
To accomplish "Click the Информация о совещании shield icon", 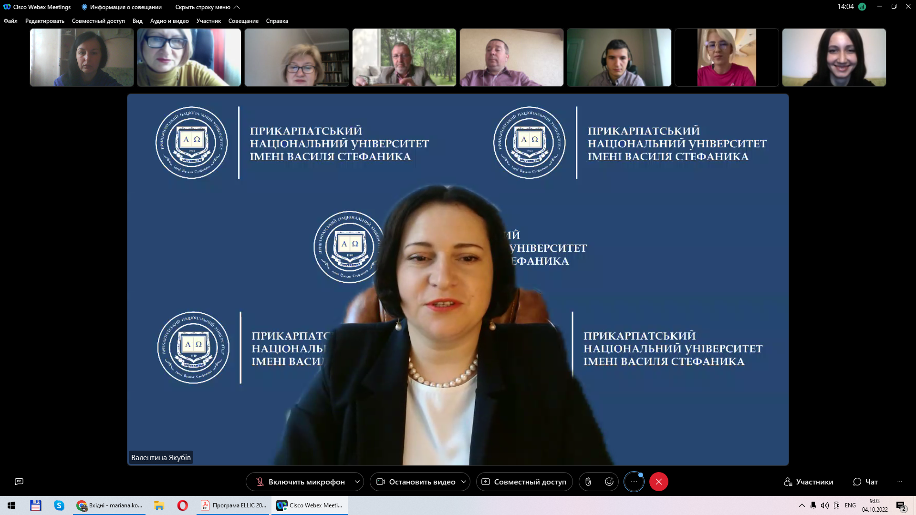I will click(x=84, y=7).
